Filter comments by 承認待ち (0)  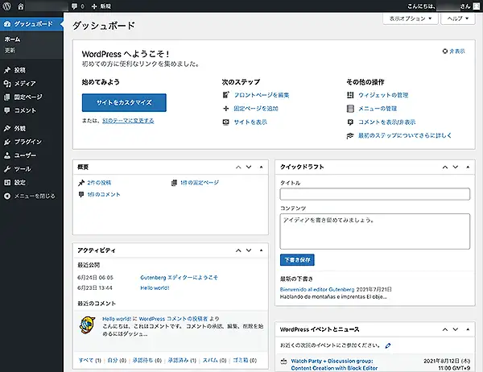pos(147,360)
